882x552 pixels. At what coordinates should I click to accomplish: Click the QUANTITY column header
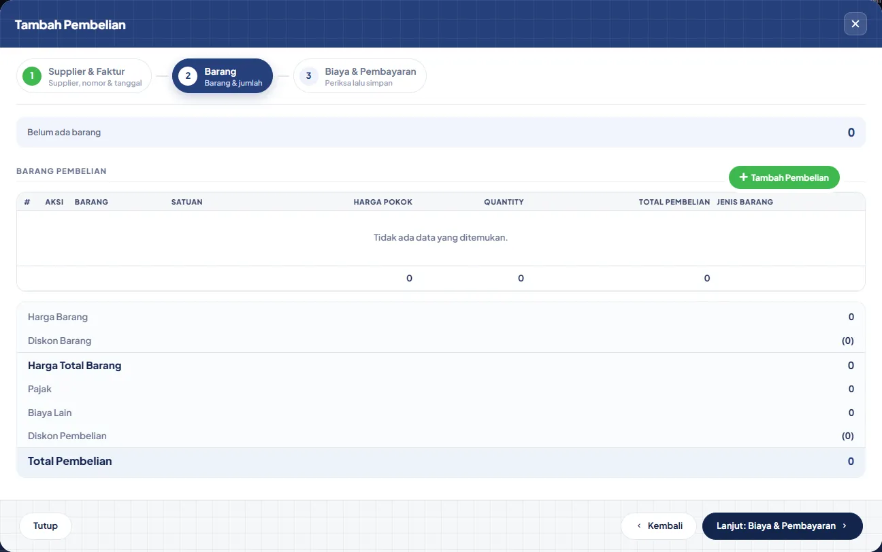click(504, 202)
